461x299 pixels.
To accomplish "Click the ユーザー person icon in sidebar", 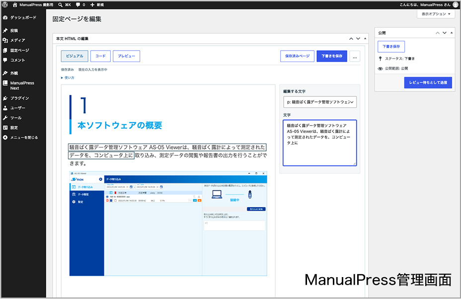I will (5, 108).
